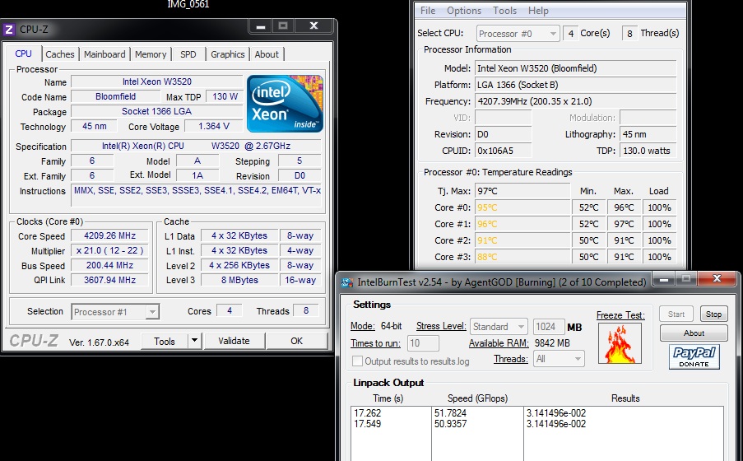Click the PayPal Donate icon
The height and width of the screenshot is (461, 743).
point(693,357)
